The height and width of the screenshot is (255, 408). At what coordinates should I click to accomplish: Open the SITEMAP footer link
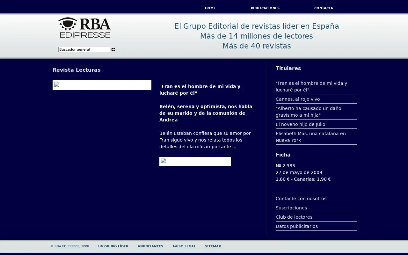213,246
